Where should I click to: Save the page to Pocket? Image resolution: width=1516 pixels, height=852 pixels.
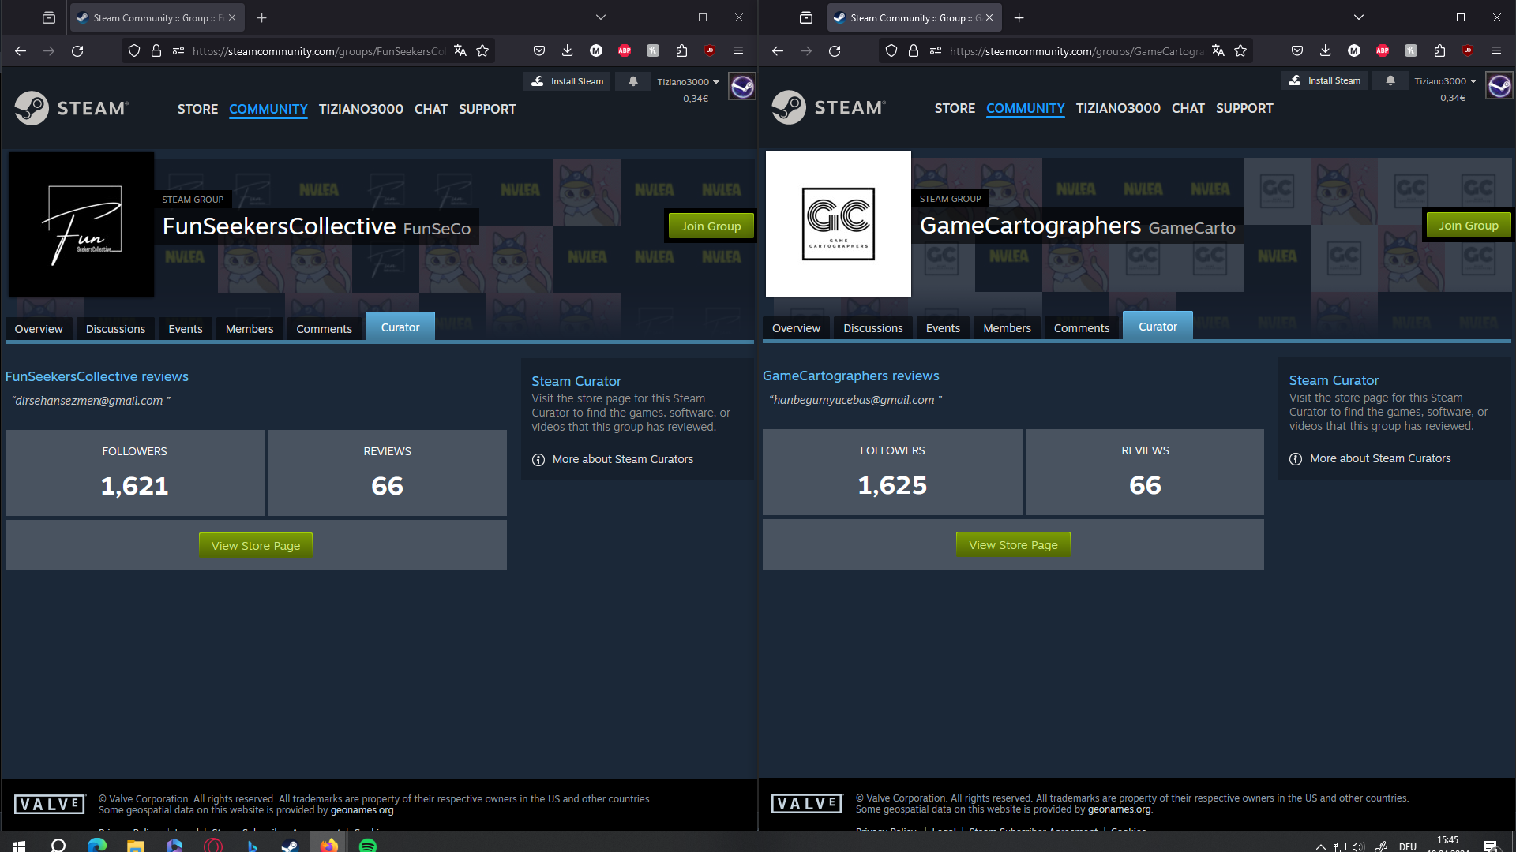539,50
